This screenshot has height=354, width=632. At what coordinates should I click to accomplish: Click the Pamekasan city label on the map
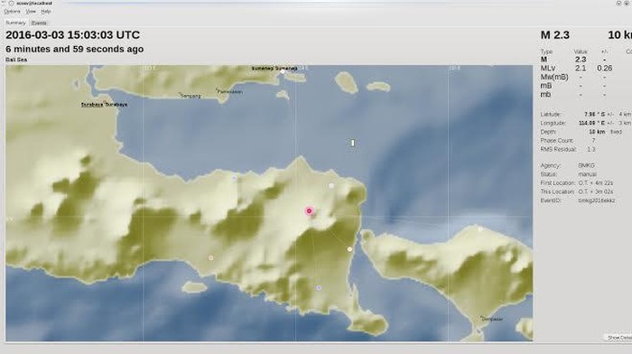[x=230, y=91]
